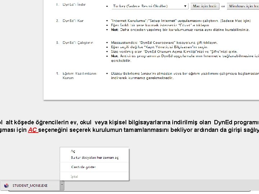This screenshot has width=259, height=194.
Task: Click the 'DynEd'i İndir' step label
Action: 74,5
